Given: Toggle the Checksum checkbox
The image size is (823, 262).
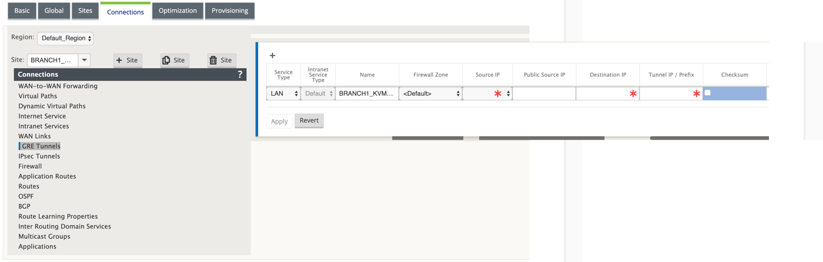Looking at the screenshot, I should 708,92.
